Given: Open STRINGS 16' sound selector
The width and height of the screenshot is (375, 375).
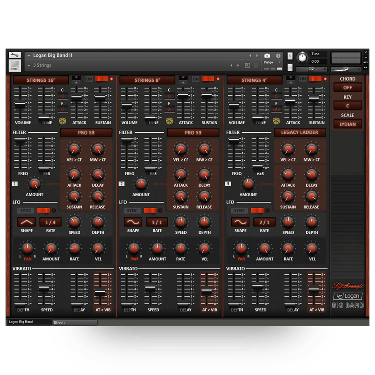Looking at the screenshot, I should (x=41, y=80).
